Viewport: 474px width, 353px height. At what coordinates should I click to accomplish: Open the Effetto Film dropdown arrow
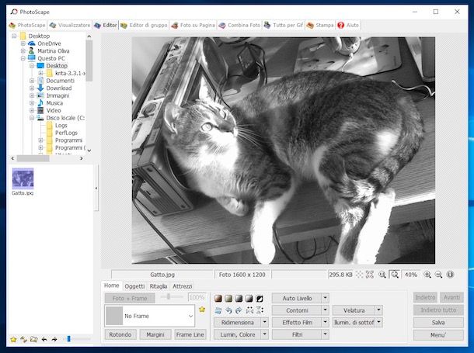[326, 322]
